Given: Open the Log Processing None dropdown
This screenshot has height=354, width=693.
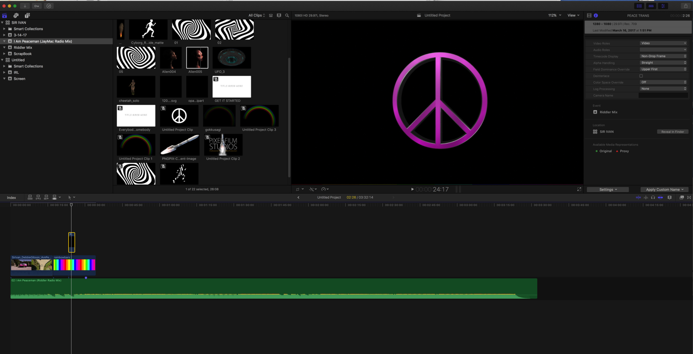Looking at the screenshot, I should click(x=663, y=89).
